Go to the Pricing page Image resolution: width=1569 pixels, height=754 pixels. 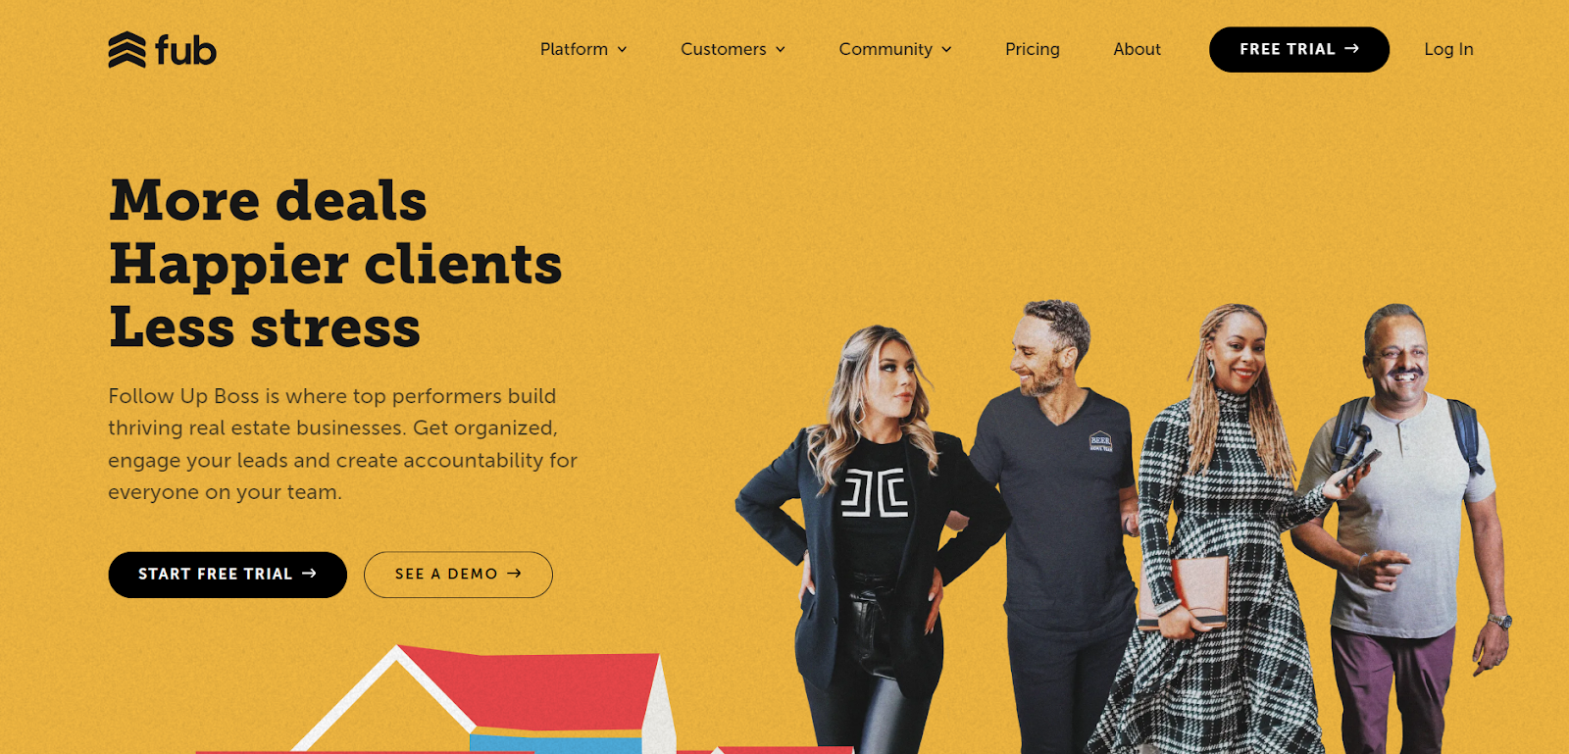(1032, 49)
